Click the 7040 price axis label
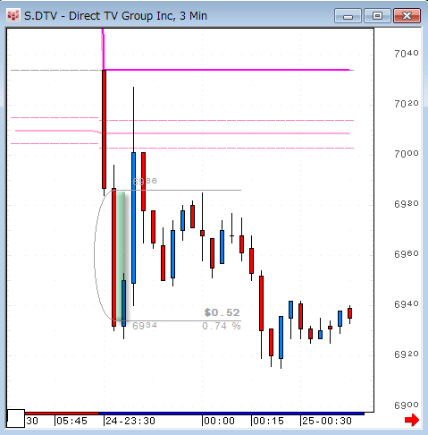 pos(407,54)
